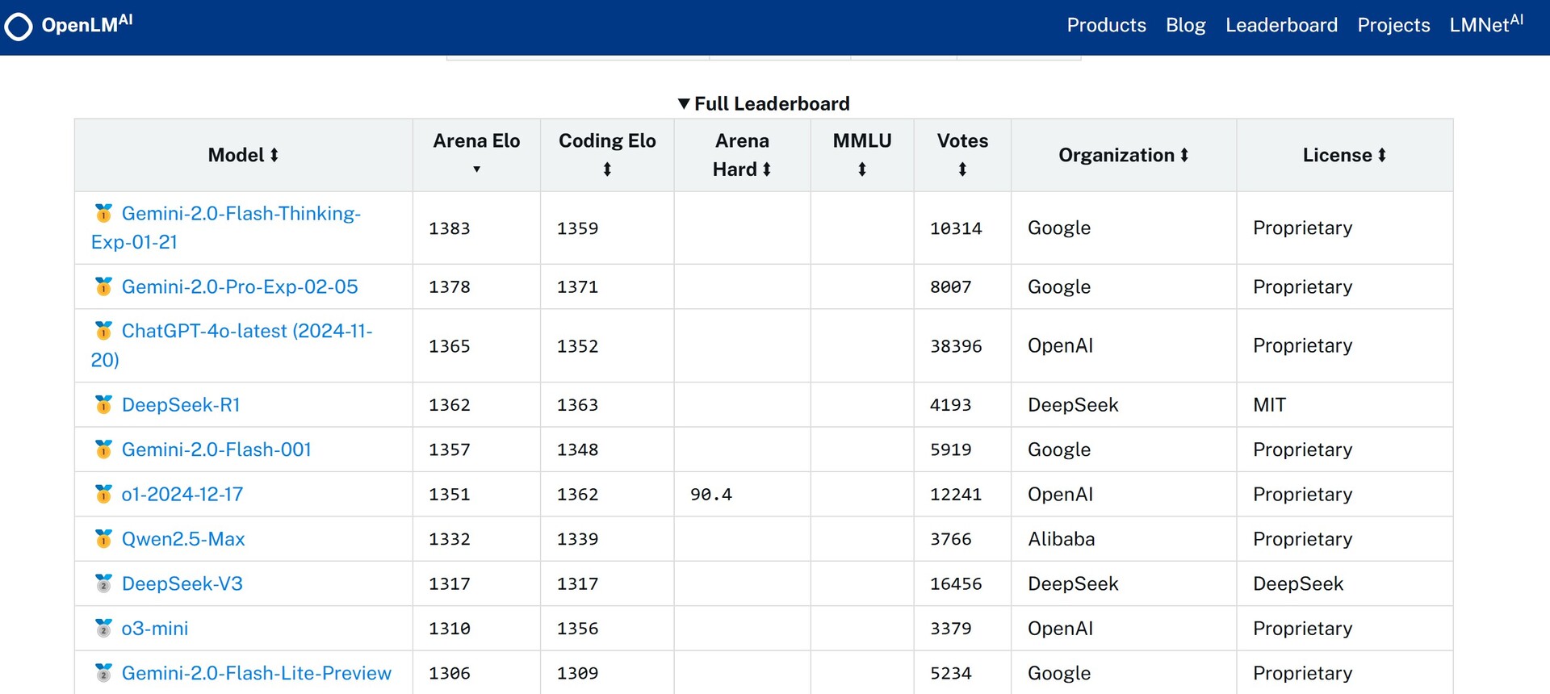Select Coding Elo value 1359

pyautogui.click(x=577, y=228)
